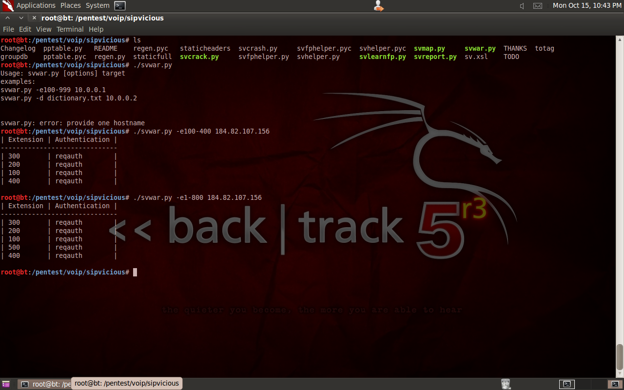
Task: Click the svcrash.py file name
Action: coord(258,48)
